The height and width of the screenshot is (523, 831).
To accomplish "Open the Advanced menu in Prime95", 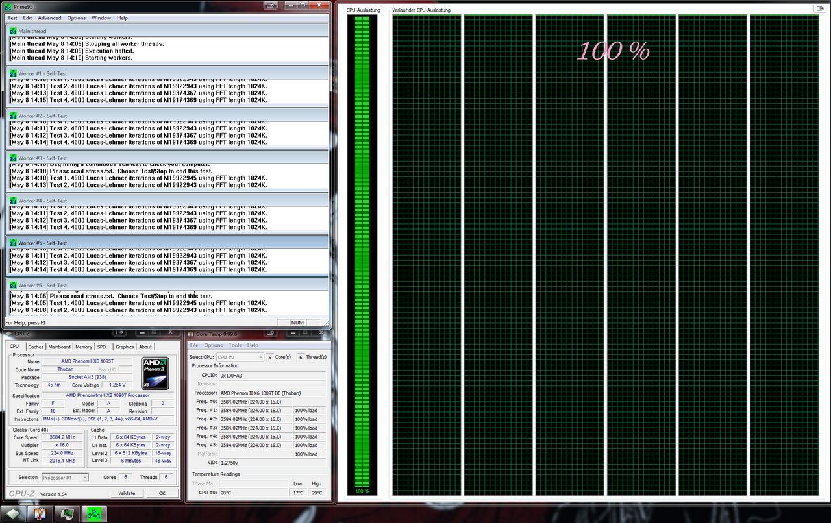I will tap(49, 18).
